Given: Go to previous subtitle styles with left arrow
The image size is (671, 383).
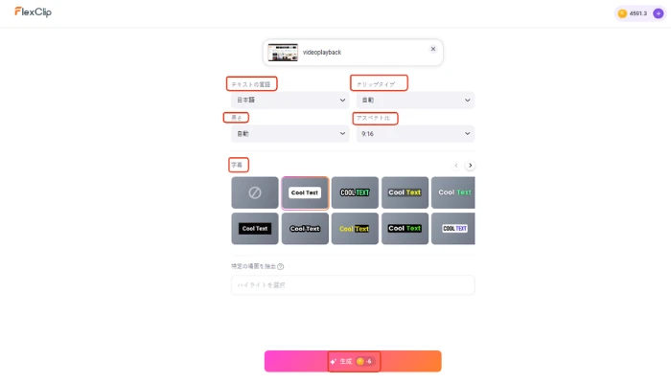Looking at the screenshot, I should pyautogui.click(x=456, y=166).
